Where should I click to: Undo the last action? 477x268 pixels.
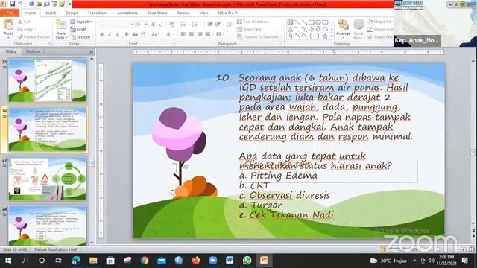[x=20, y=4]
